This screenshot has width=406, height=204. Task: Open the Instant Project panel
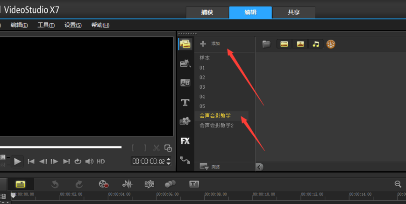click(185, 63)
